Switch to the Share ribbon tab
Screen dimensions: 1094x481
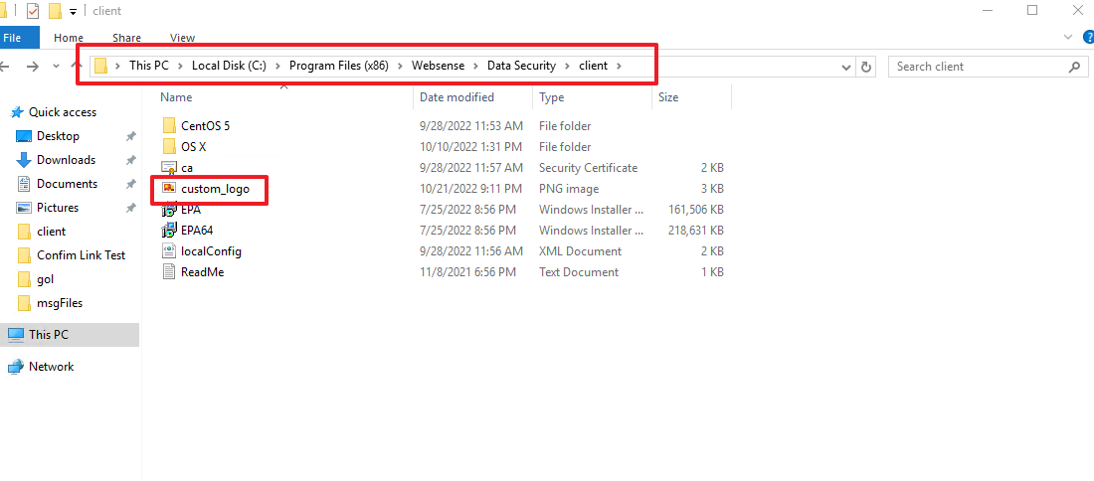[126, 38]
